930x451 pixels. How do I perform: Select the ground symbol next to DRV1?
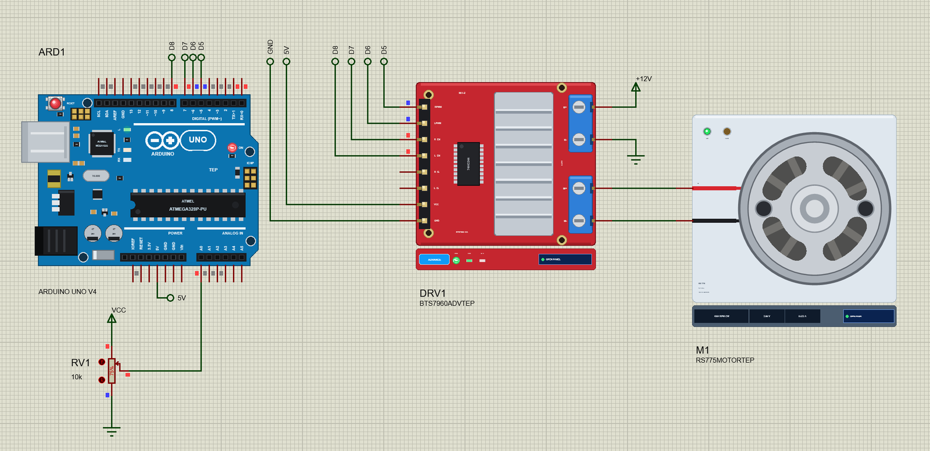pos(636,159)
